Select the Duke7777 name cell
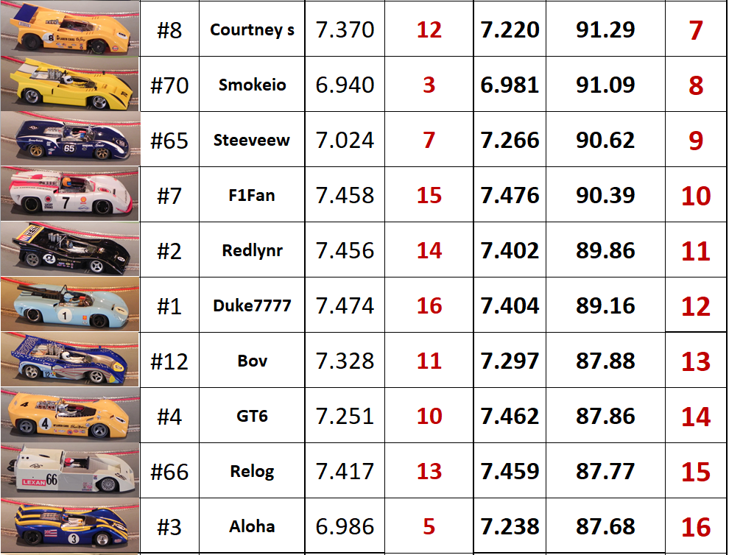729x555 pixels. pyautogui.click(x=252, y=305)
